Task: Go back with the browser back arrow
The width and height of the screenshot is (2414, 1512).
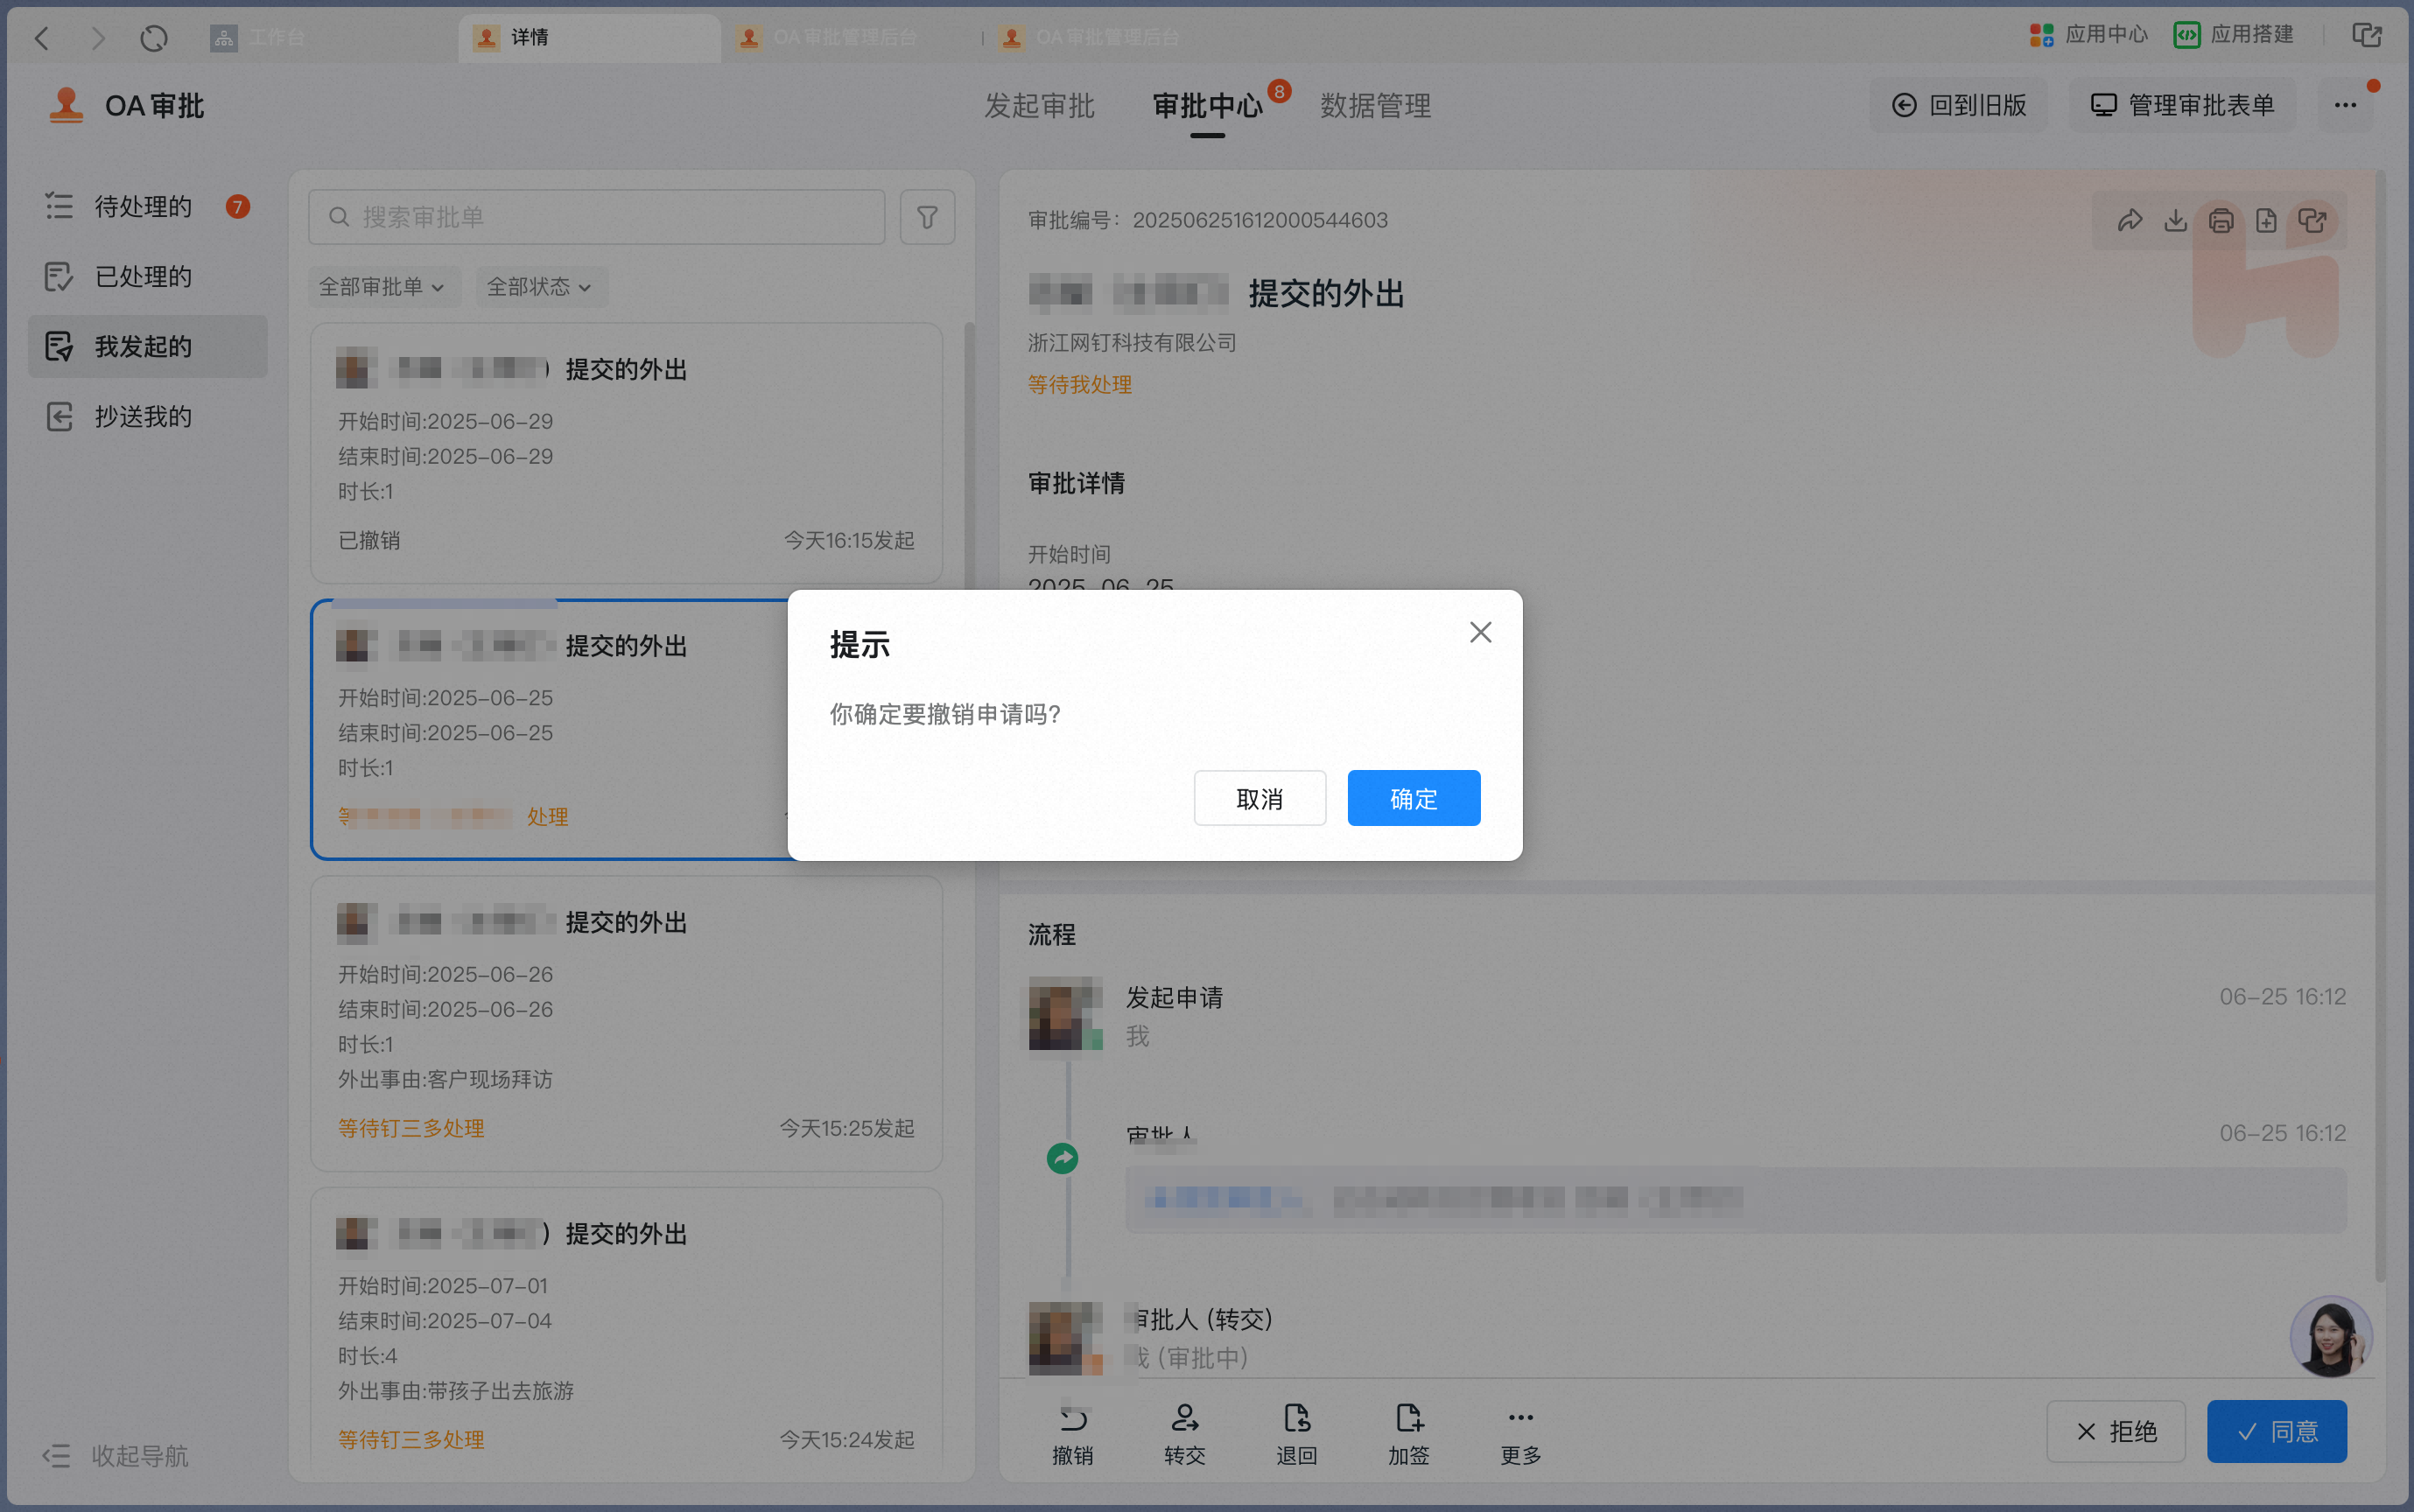Action: [x=42, y=38]
